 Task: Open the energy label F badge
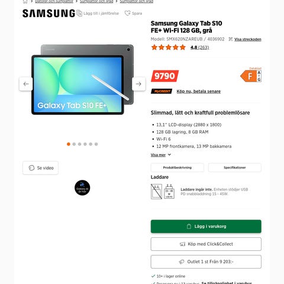[251, 76]
